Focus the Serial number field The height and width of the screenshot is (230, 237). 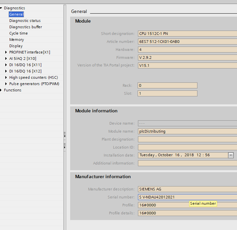click(x=187, y=197)
